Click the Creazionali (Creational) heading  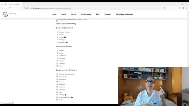click(64, 28)
